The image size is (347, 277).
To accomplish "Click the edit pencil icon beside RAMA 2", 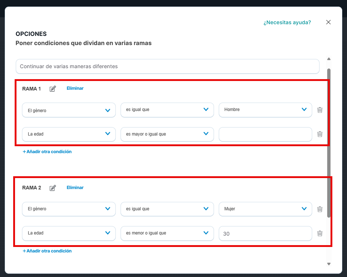I will (53, 188).
